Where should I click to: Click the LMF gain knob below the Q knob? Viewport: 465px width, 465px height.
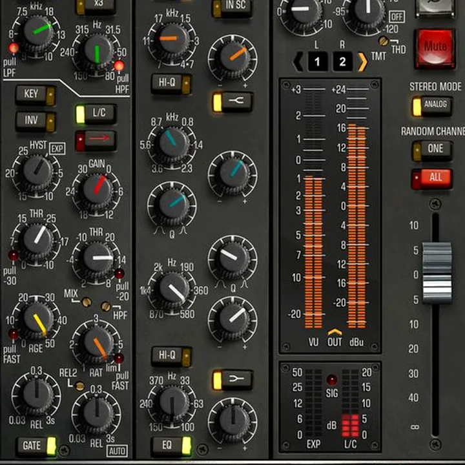click(232, 319)
